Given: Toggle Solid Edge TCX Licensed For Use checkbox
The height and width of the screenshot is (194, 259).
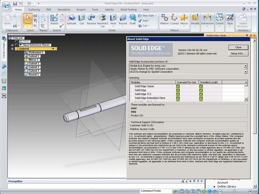Looking at the screenshot, I should (178, 94).
